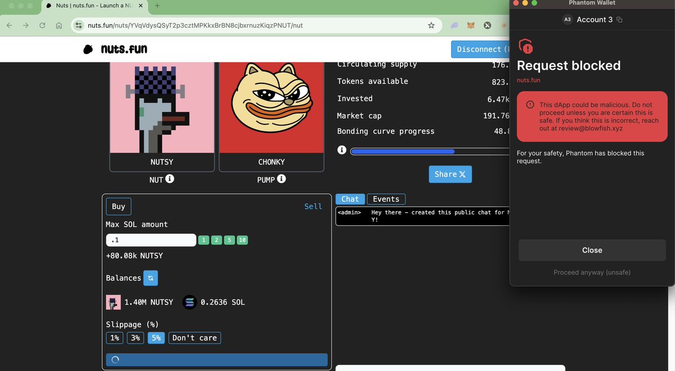Open a new browser tab
The image size is (675, 371).
coord(157,6)
